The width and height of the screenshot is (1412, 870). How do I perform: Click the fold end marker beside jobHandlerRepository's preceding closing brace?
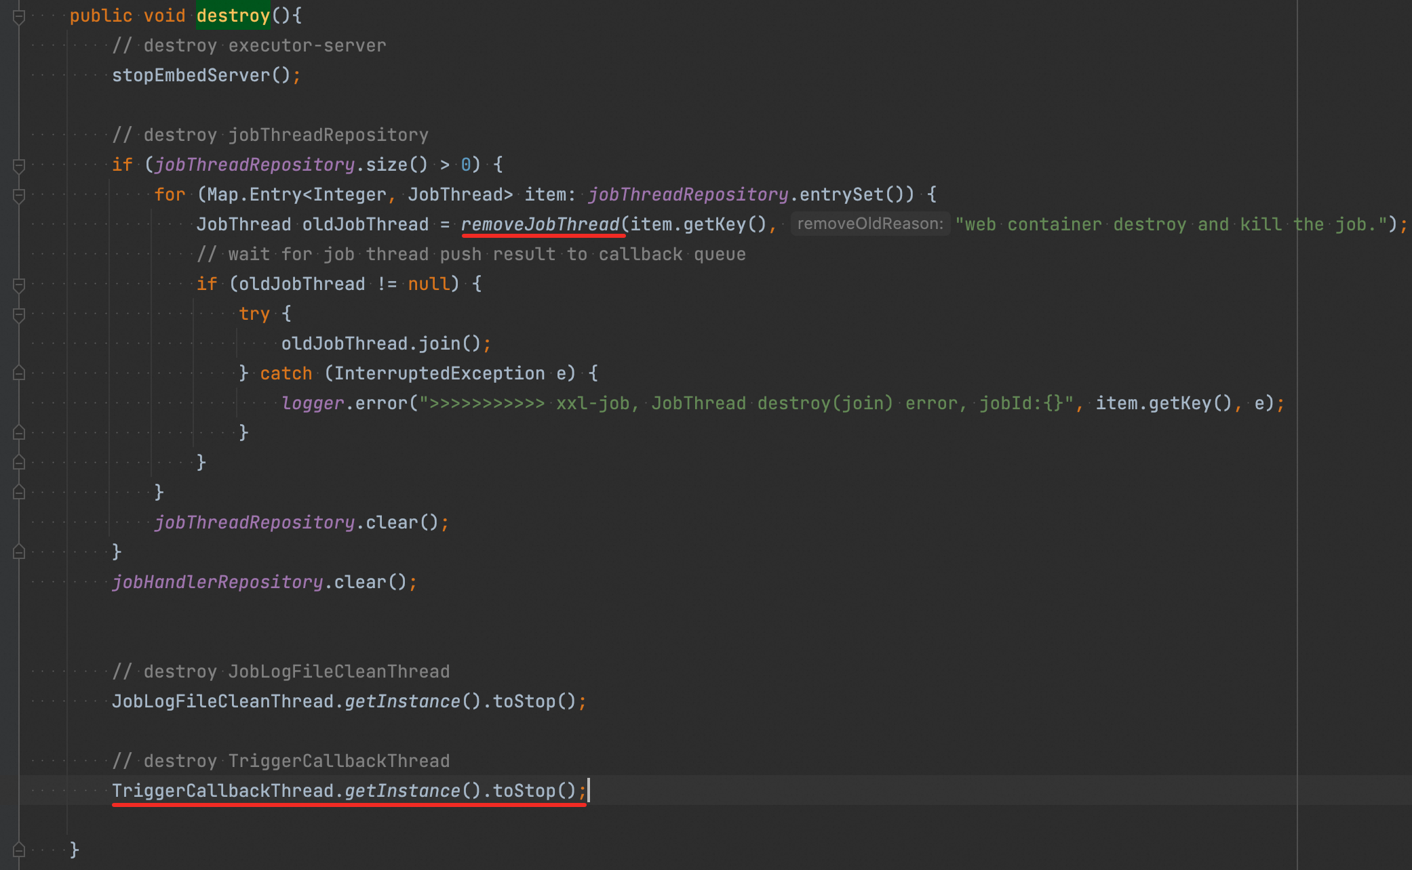click(19, 552)
